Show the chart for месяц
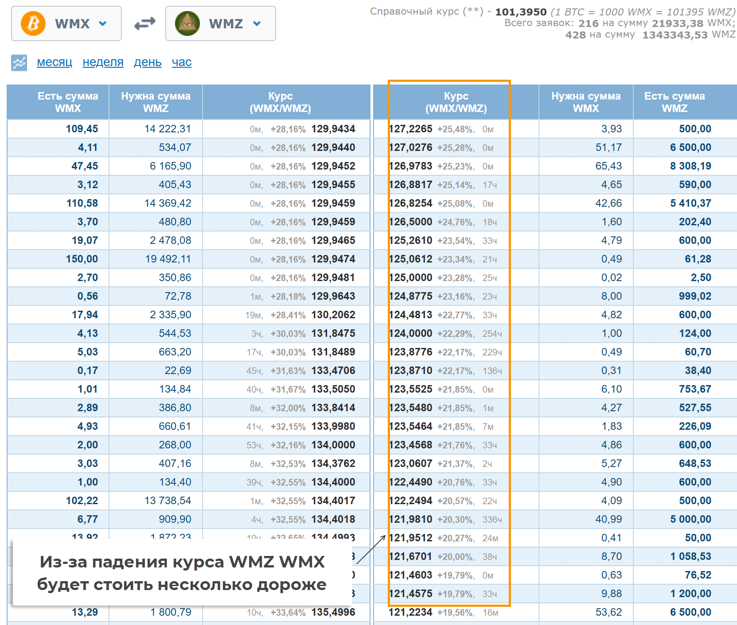Viewport: 737px width, 625px height. 55,62
